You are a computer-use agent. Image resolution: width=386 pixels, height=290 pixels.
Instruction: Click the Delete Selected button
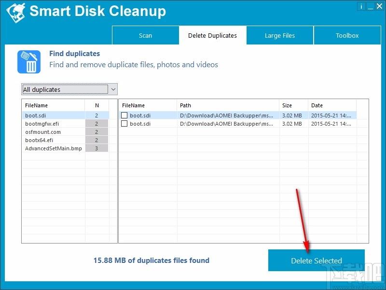click(317, 261)
